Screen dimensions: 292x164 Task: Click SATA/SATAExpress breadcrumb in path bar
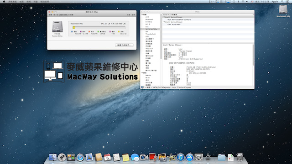coord(161,87)
